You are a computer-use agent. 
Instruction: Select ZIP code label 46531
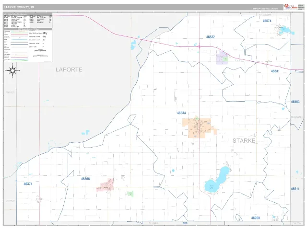tap(275, 71)
